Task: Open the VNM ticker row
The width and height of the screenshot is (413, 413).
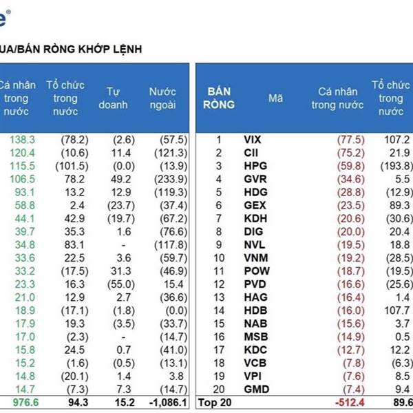Action: tap(255, 258)
